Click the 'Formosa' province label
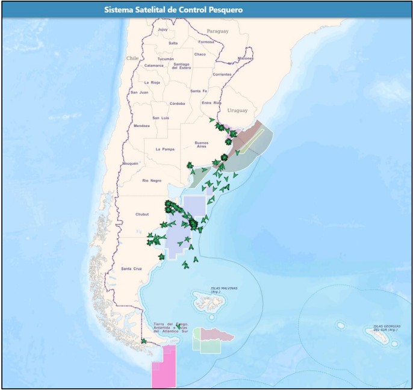This screenshot has width=413, height=390. coord(206,42)
